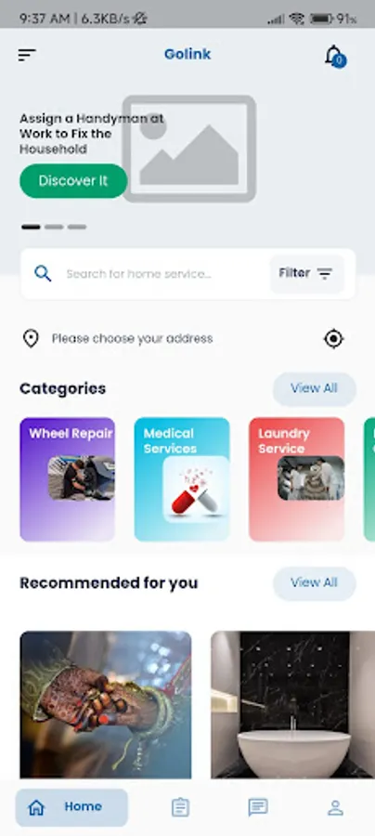Open profile person tab icon
This screenshot has width=375, height=836.
[x=335, y=808]
